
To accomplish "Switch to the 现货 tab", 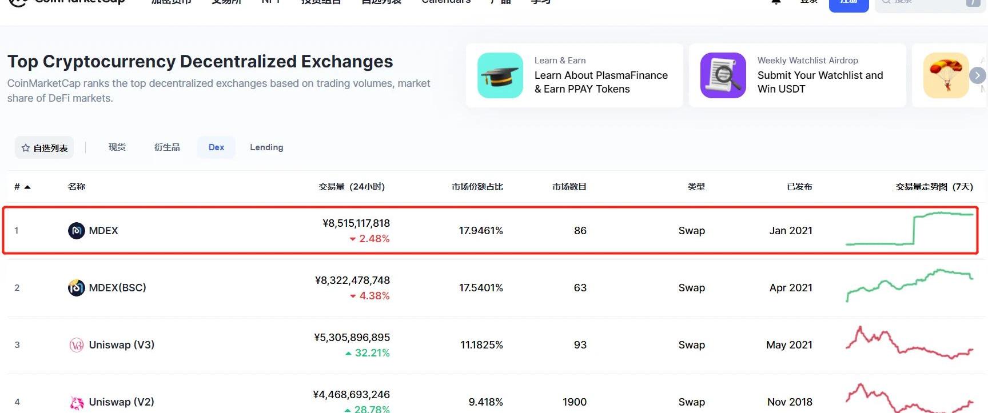I will point(117,147).
